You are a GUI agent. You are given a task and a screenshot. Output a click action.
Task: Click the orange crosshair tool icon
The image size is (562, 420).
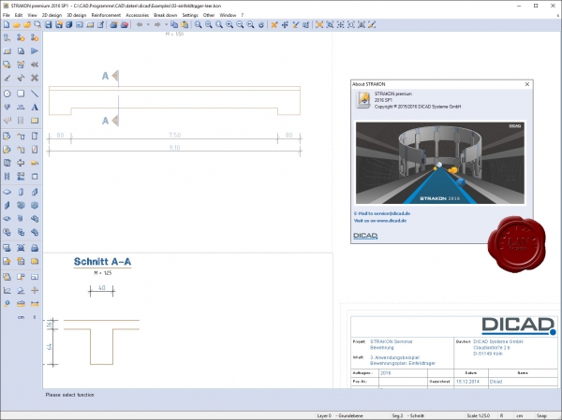[35, 290]
